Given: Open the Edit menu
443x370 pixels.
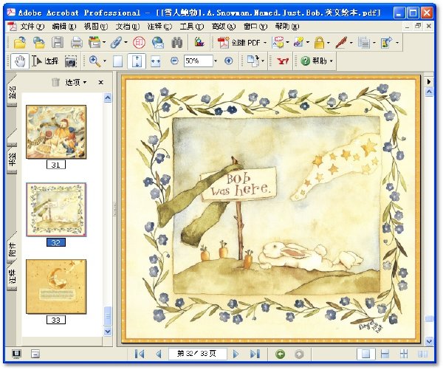Looking at the screenshot, I should click(x=64, y=27).
